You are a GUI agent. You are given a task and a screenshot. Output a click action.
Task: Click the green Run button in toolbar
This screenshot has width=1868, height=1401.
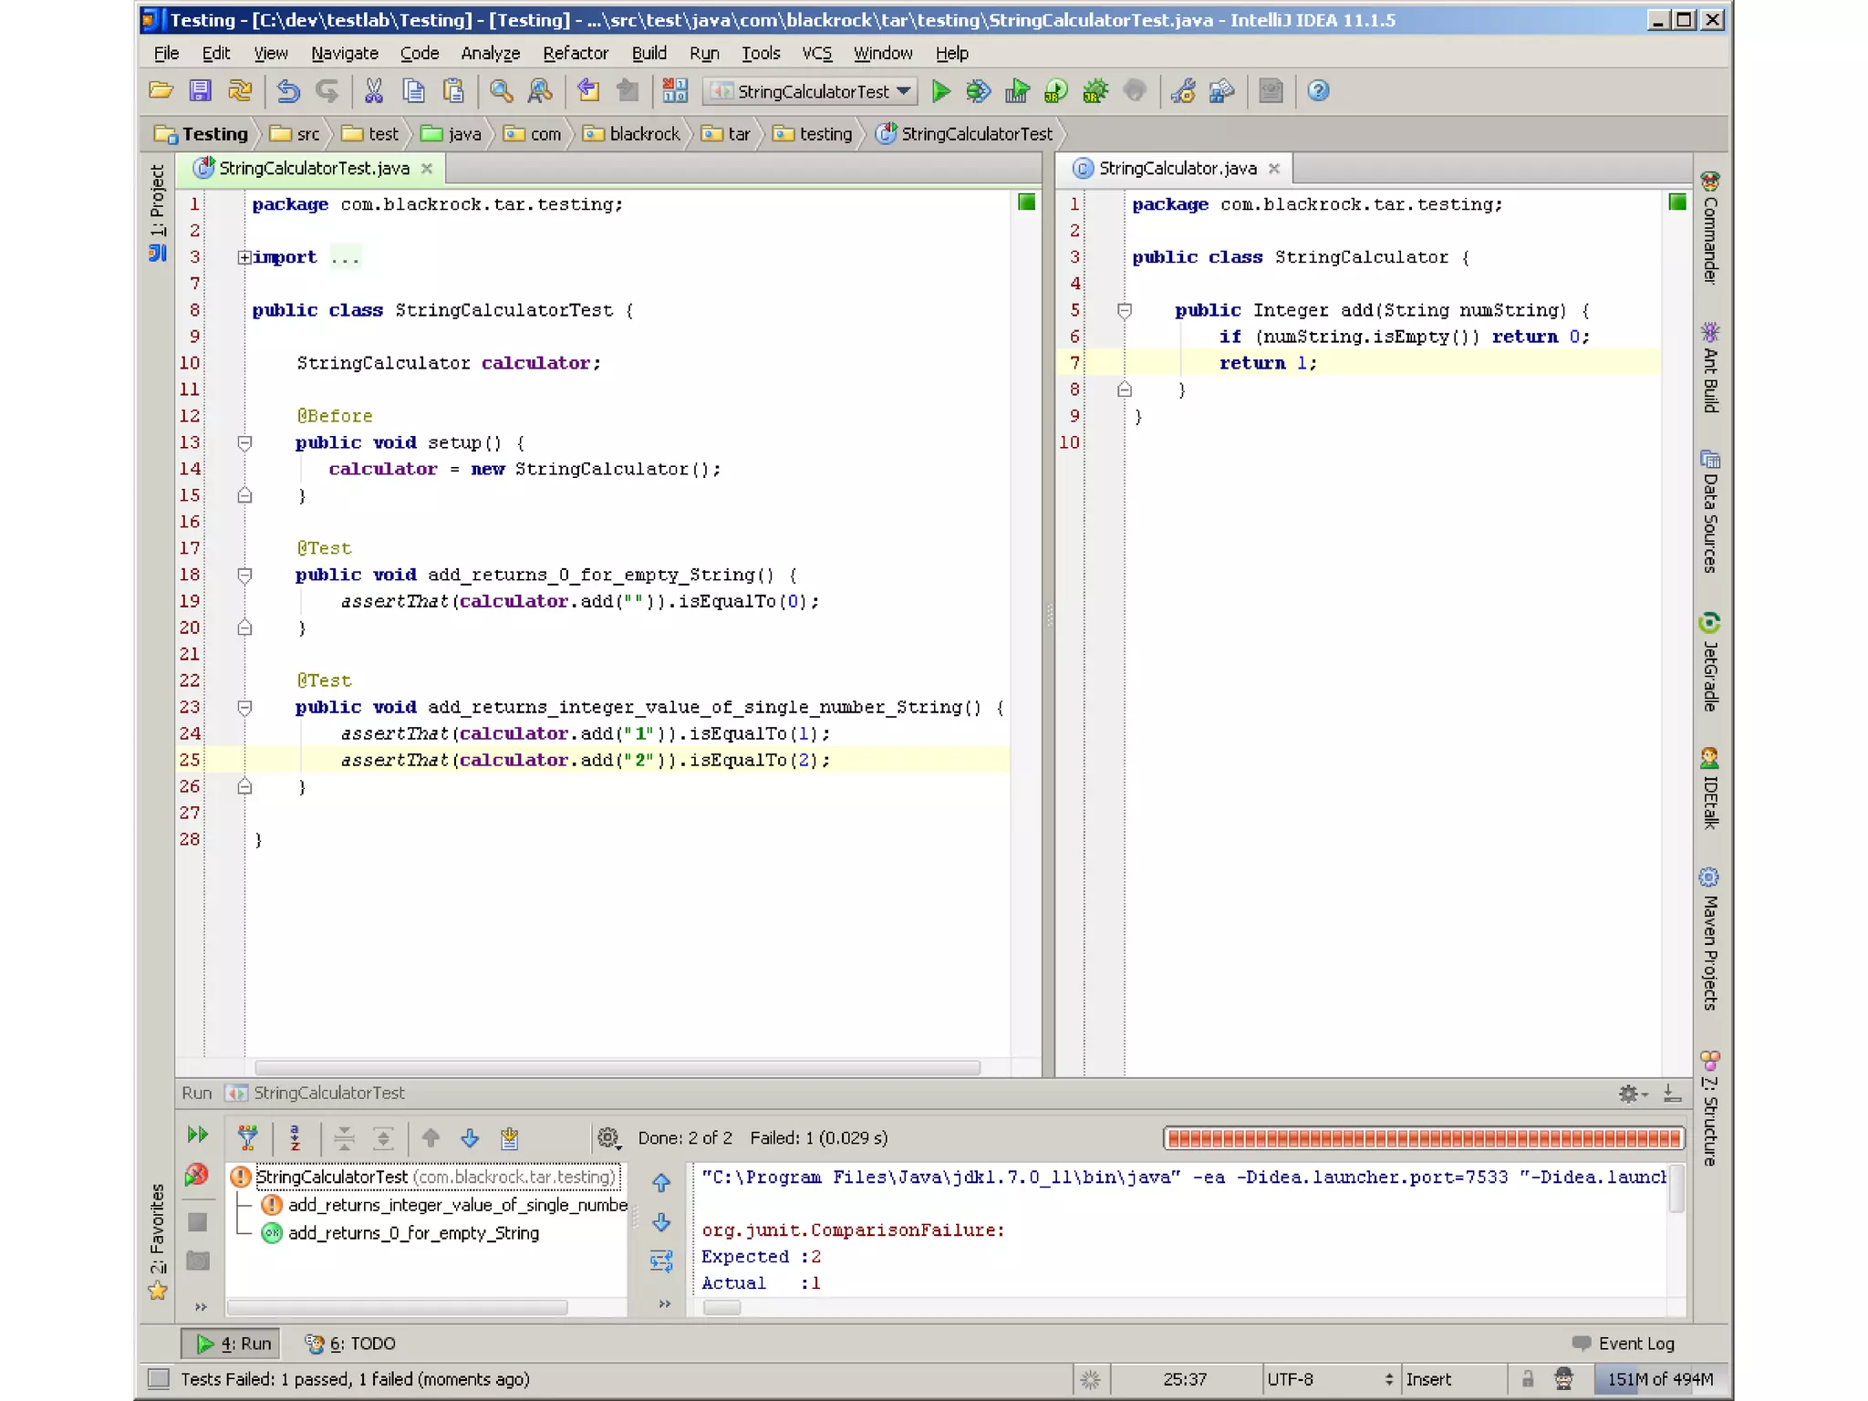click(x=940, y=91)
